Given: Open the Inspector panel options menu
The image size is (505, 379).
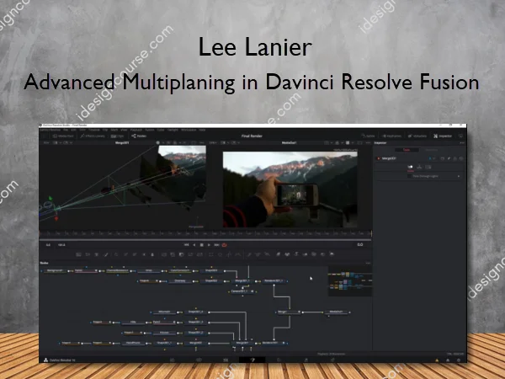Looking at the screenshot, I should 462,143.
